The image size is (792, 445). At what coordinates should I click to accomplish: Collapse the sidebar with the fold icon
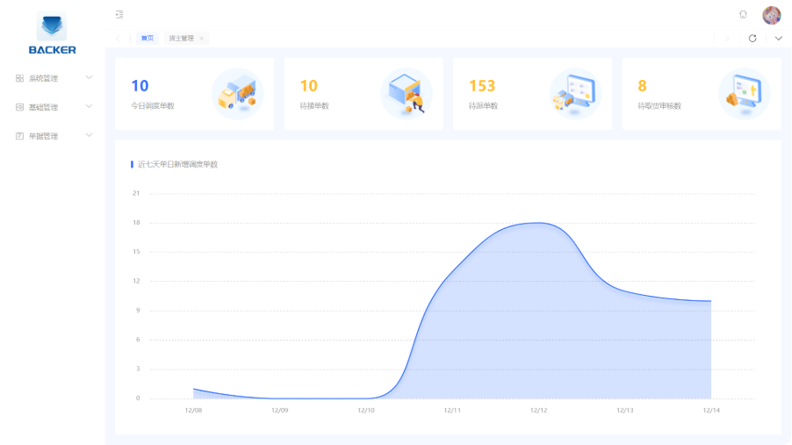click(x=119, y=14)
